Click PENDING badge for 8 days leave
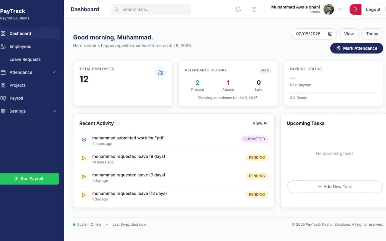This screenshot has height=241, width=386. 257,158
